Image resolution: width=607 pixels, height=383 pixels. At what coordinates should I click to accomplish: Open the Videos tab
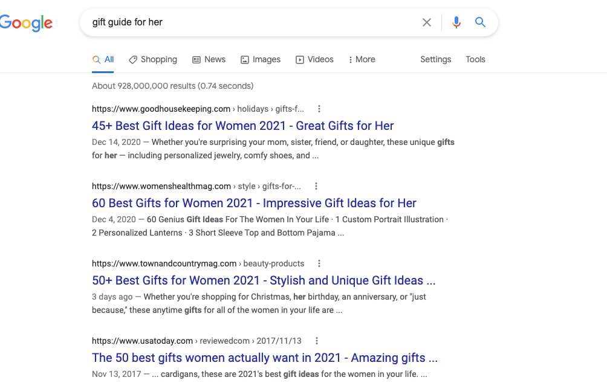(x=315, y=60)
